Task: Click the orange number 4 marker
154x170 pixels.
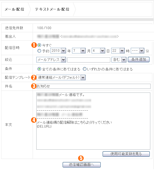Action: tap(34, 120)
